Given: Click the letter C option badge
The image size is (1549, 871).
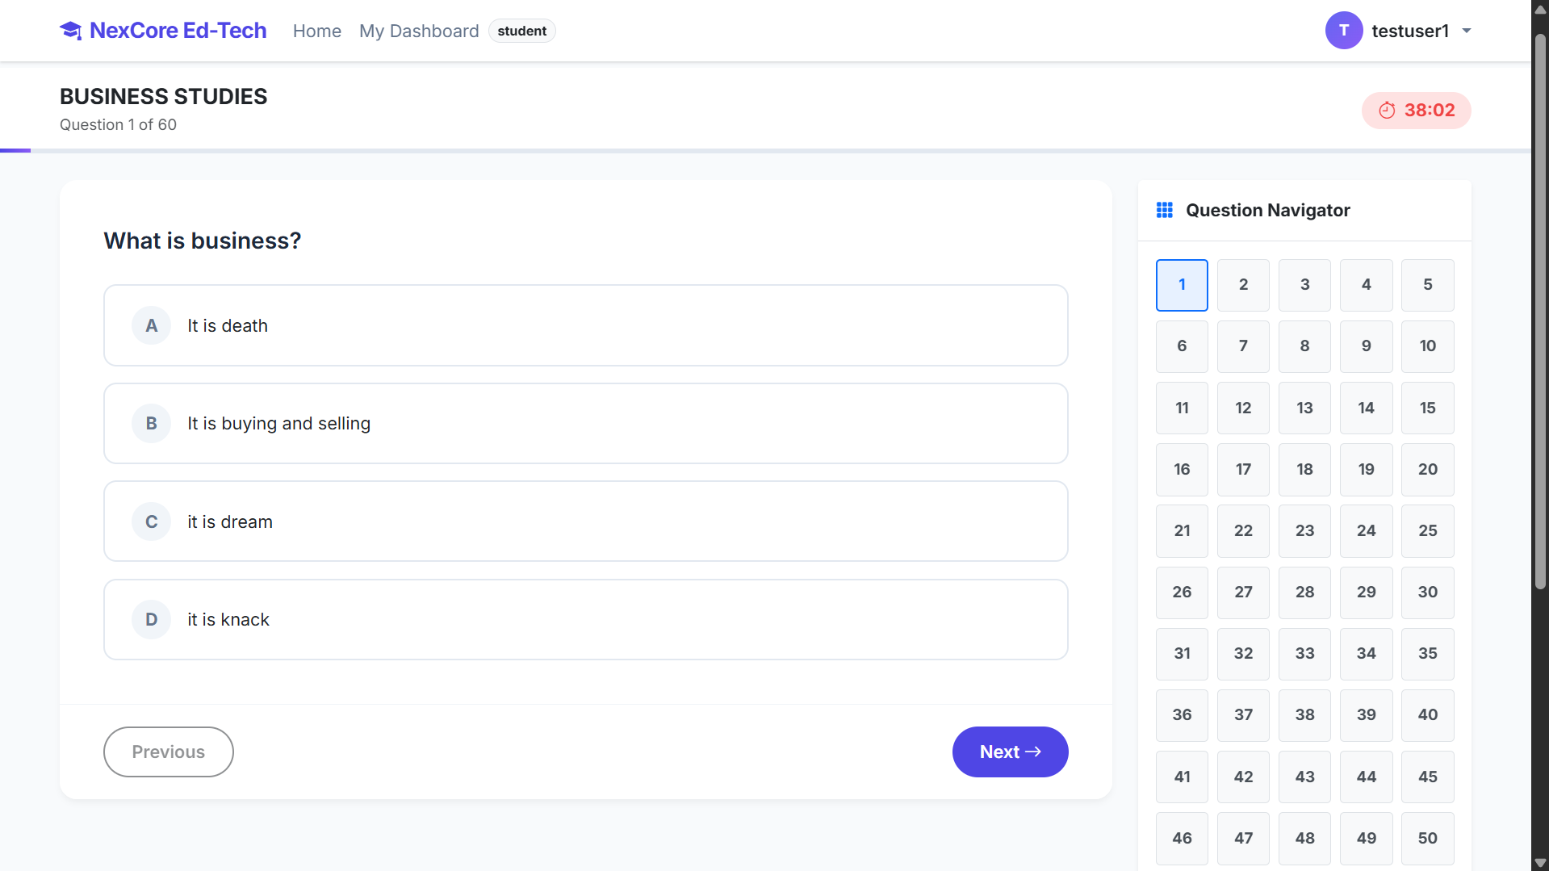Looking at the screenshot, I should [151, 522].
